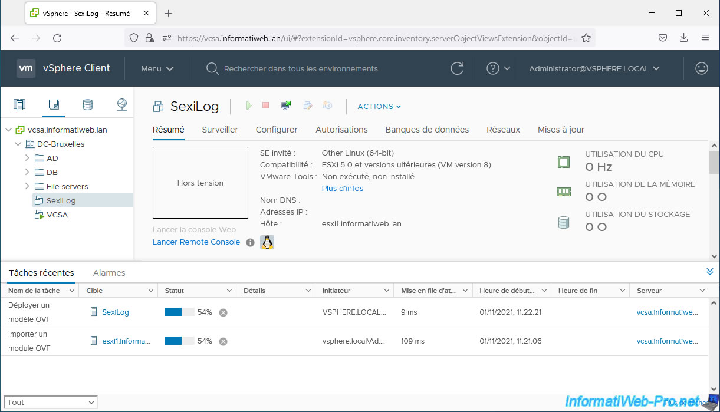Open the Networking inventory view icon
The height and width of the screenshot is (412, 720).
pos(121,105)
